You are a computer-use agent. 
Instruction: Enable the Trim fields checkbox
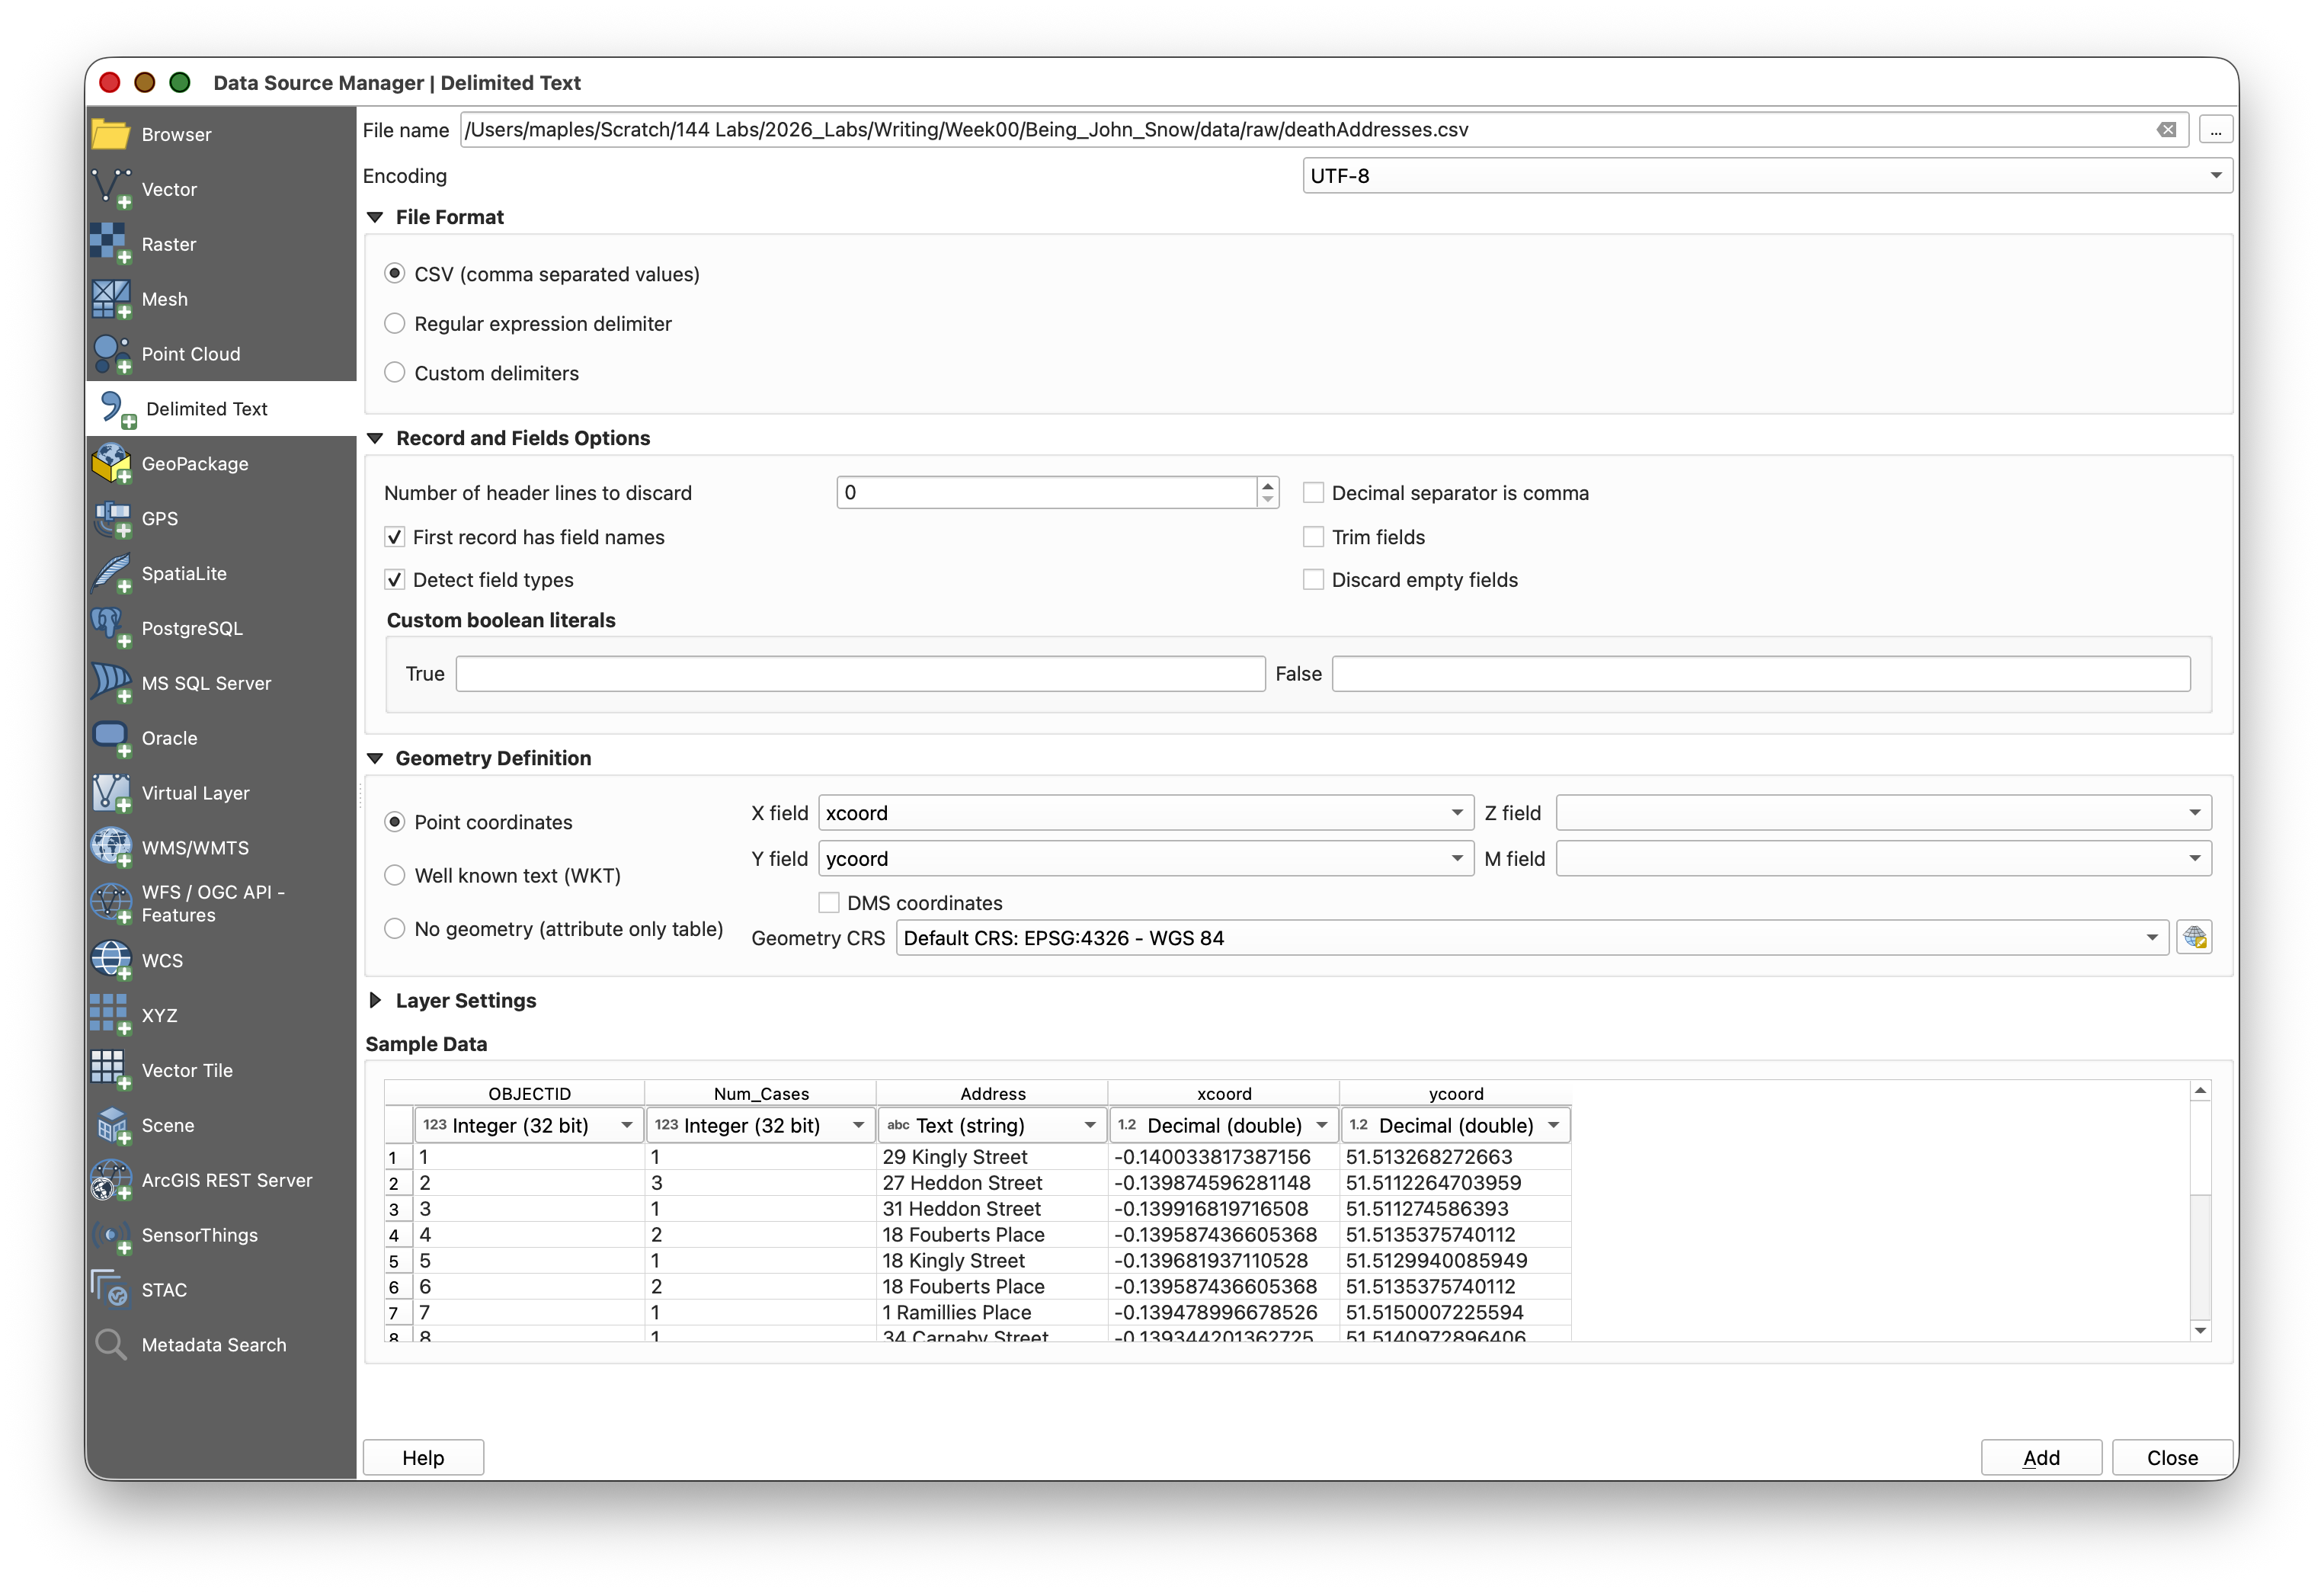click(1313, 537)
